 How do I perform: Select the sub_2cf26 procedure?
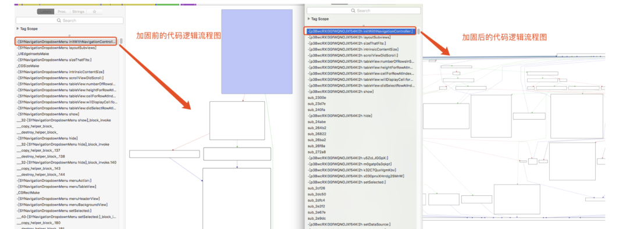point(316,188)
